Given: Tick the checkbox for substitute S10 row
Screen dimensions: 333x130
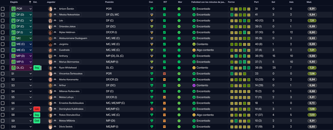Looking at the screenshot, I should point(3,127).
